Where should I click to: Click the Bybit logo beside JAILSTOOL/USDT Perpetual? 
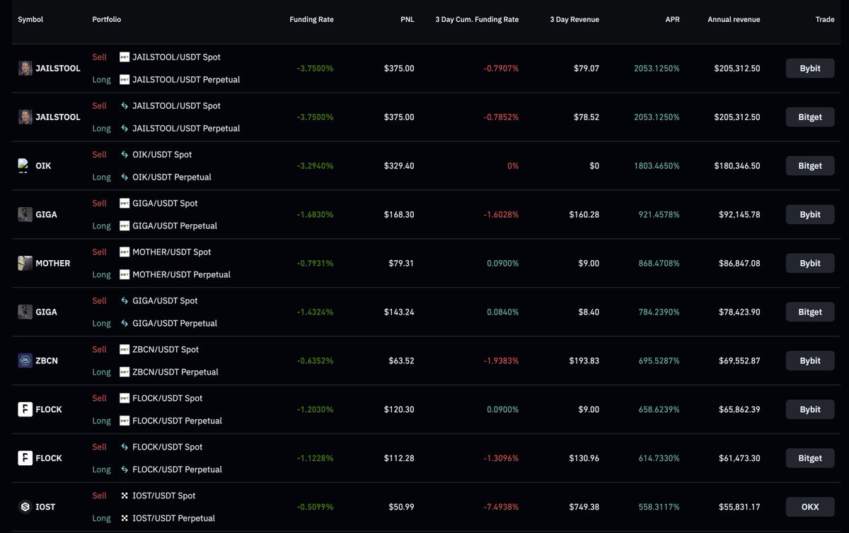[125, 80]
